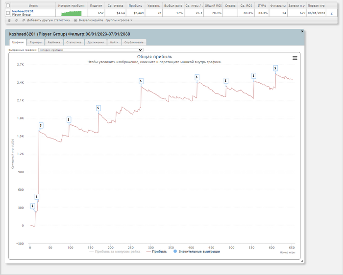The width and height of the screenshot is (343, 275).
Task: Switch to the Турниры tab
Action: coord(35,43)
